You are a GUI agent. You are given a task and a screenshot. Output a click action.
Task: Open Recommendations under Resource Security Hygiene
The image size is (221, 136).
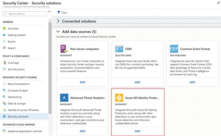(x=19, y=84)
